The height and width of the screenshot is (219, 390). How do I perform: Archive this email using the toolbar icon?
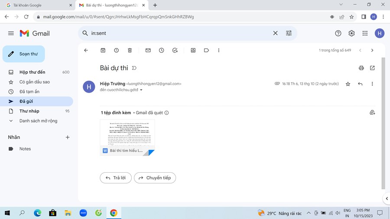(103, 50)
